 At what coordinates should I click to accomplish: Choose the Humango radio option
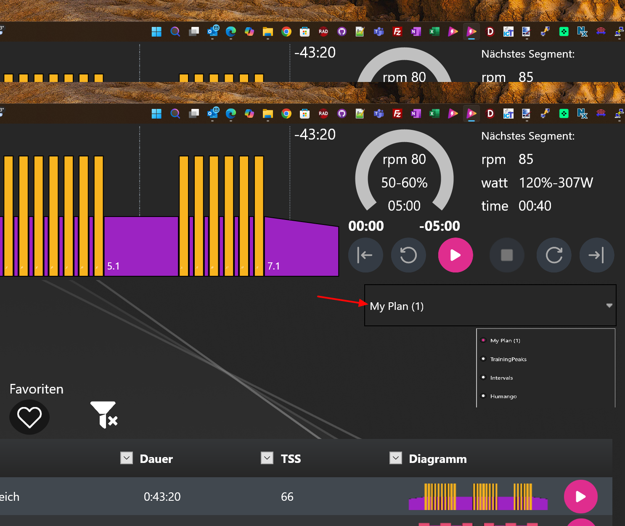tap(483, 396)
